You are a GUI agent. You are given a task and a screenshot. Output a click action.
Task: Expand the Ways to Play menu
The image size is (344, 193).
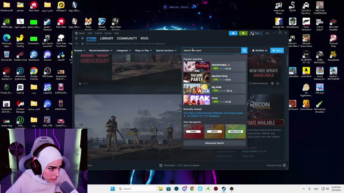coord(143,50)
